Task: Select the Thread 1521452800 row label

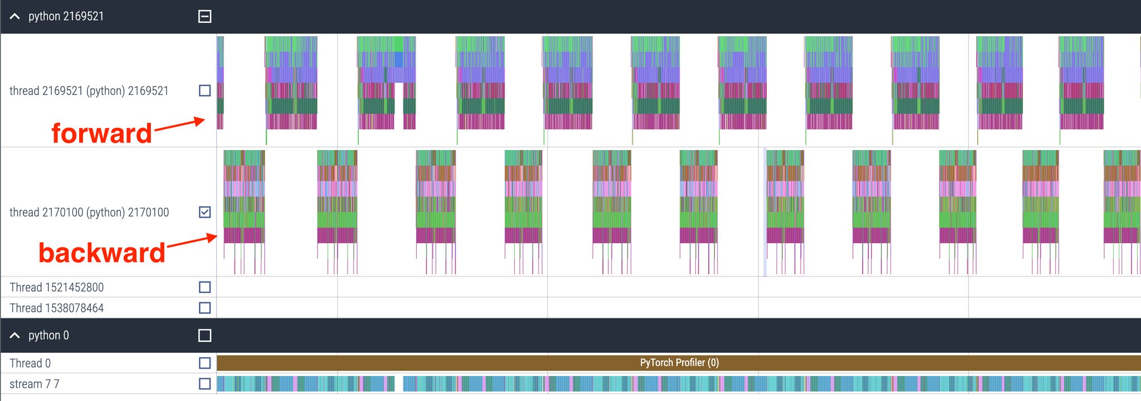Action: coord(57,287)
